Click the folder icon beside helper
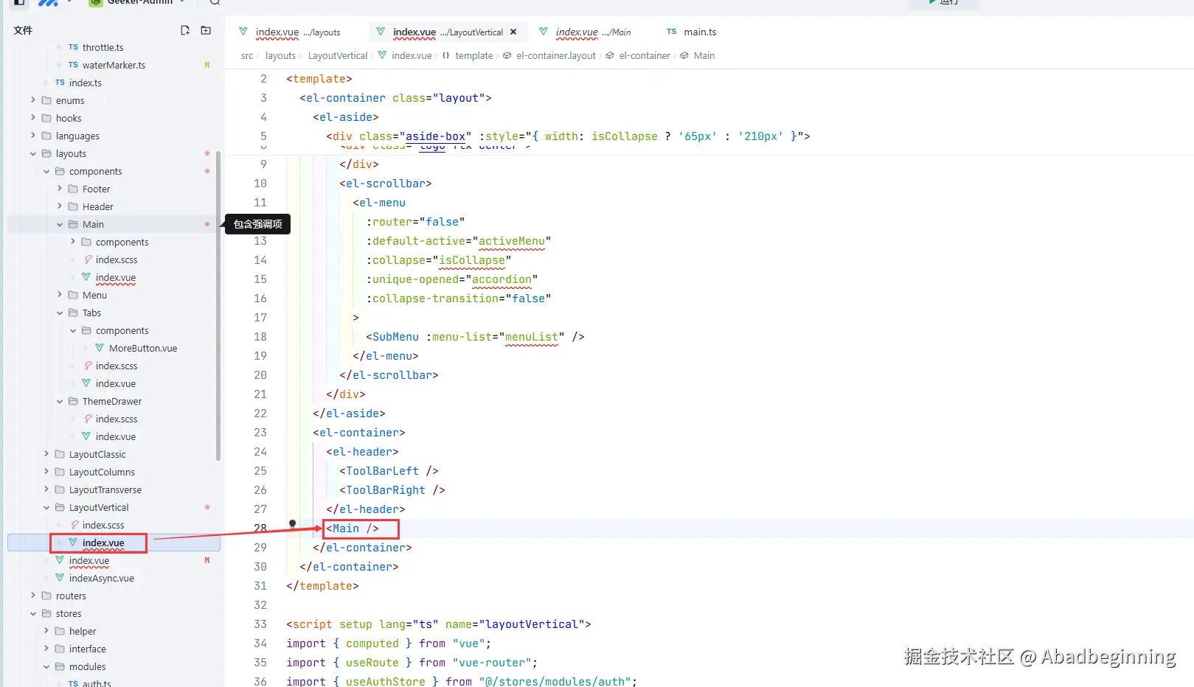Screen dimensions: 1194x687 (x=60, y=631)
